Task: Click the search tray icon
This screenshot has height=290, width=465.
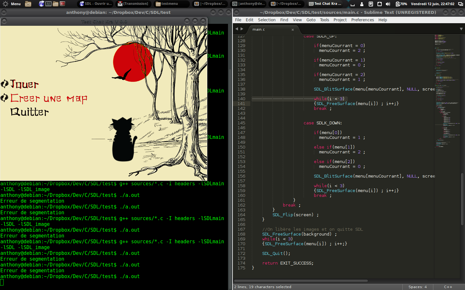Action: click(371, 4)
